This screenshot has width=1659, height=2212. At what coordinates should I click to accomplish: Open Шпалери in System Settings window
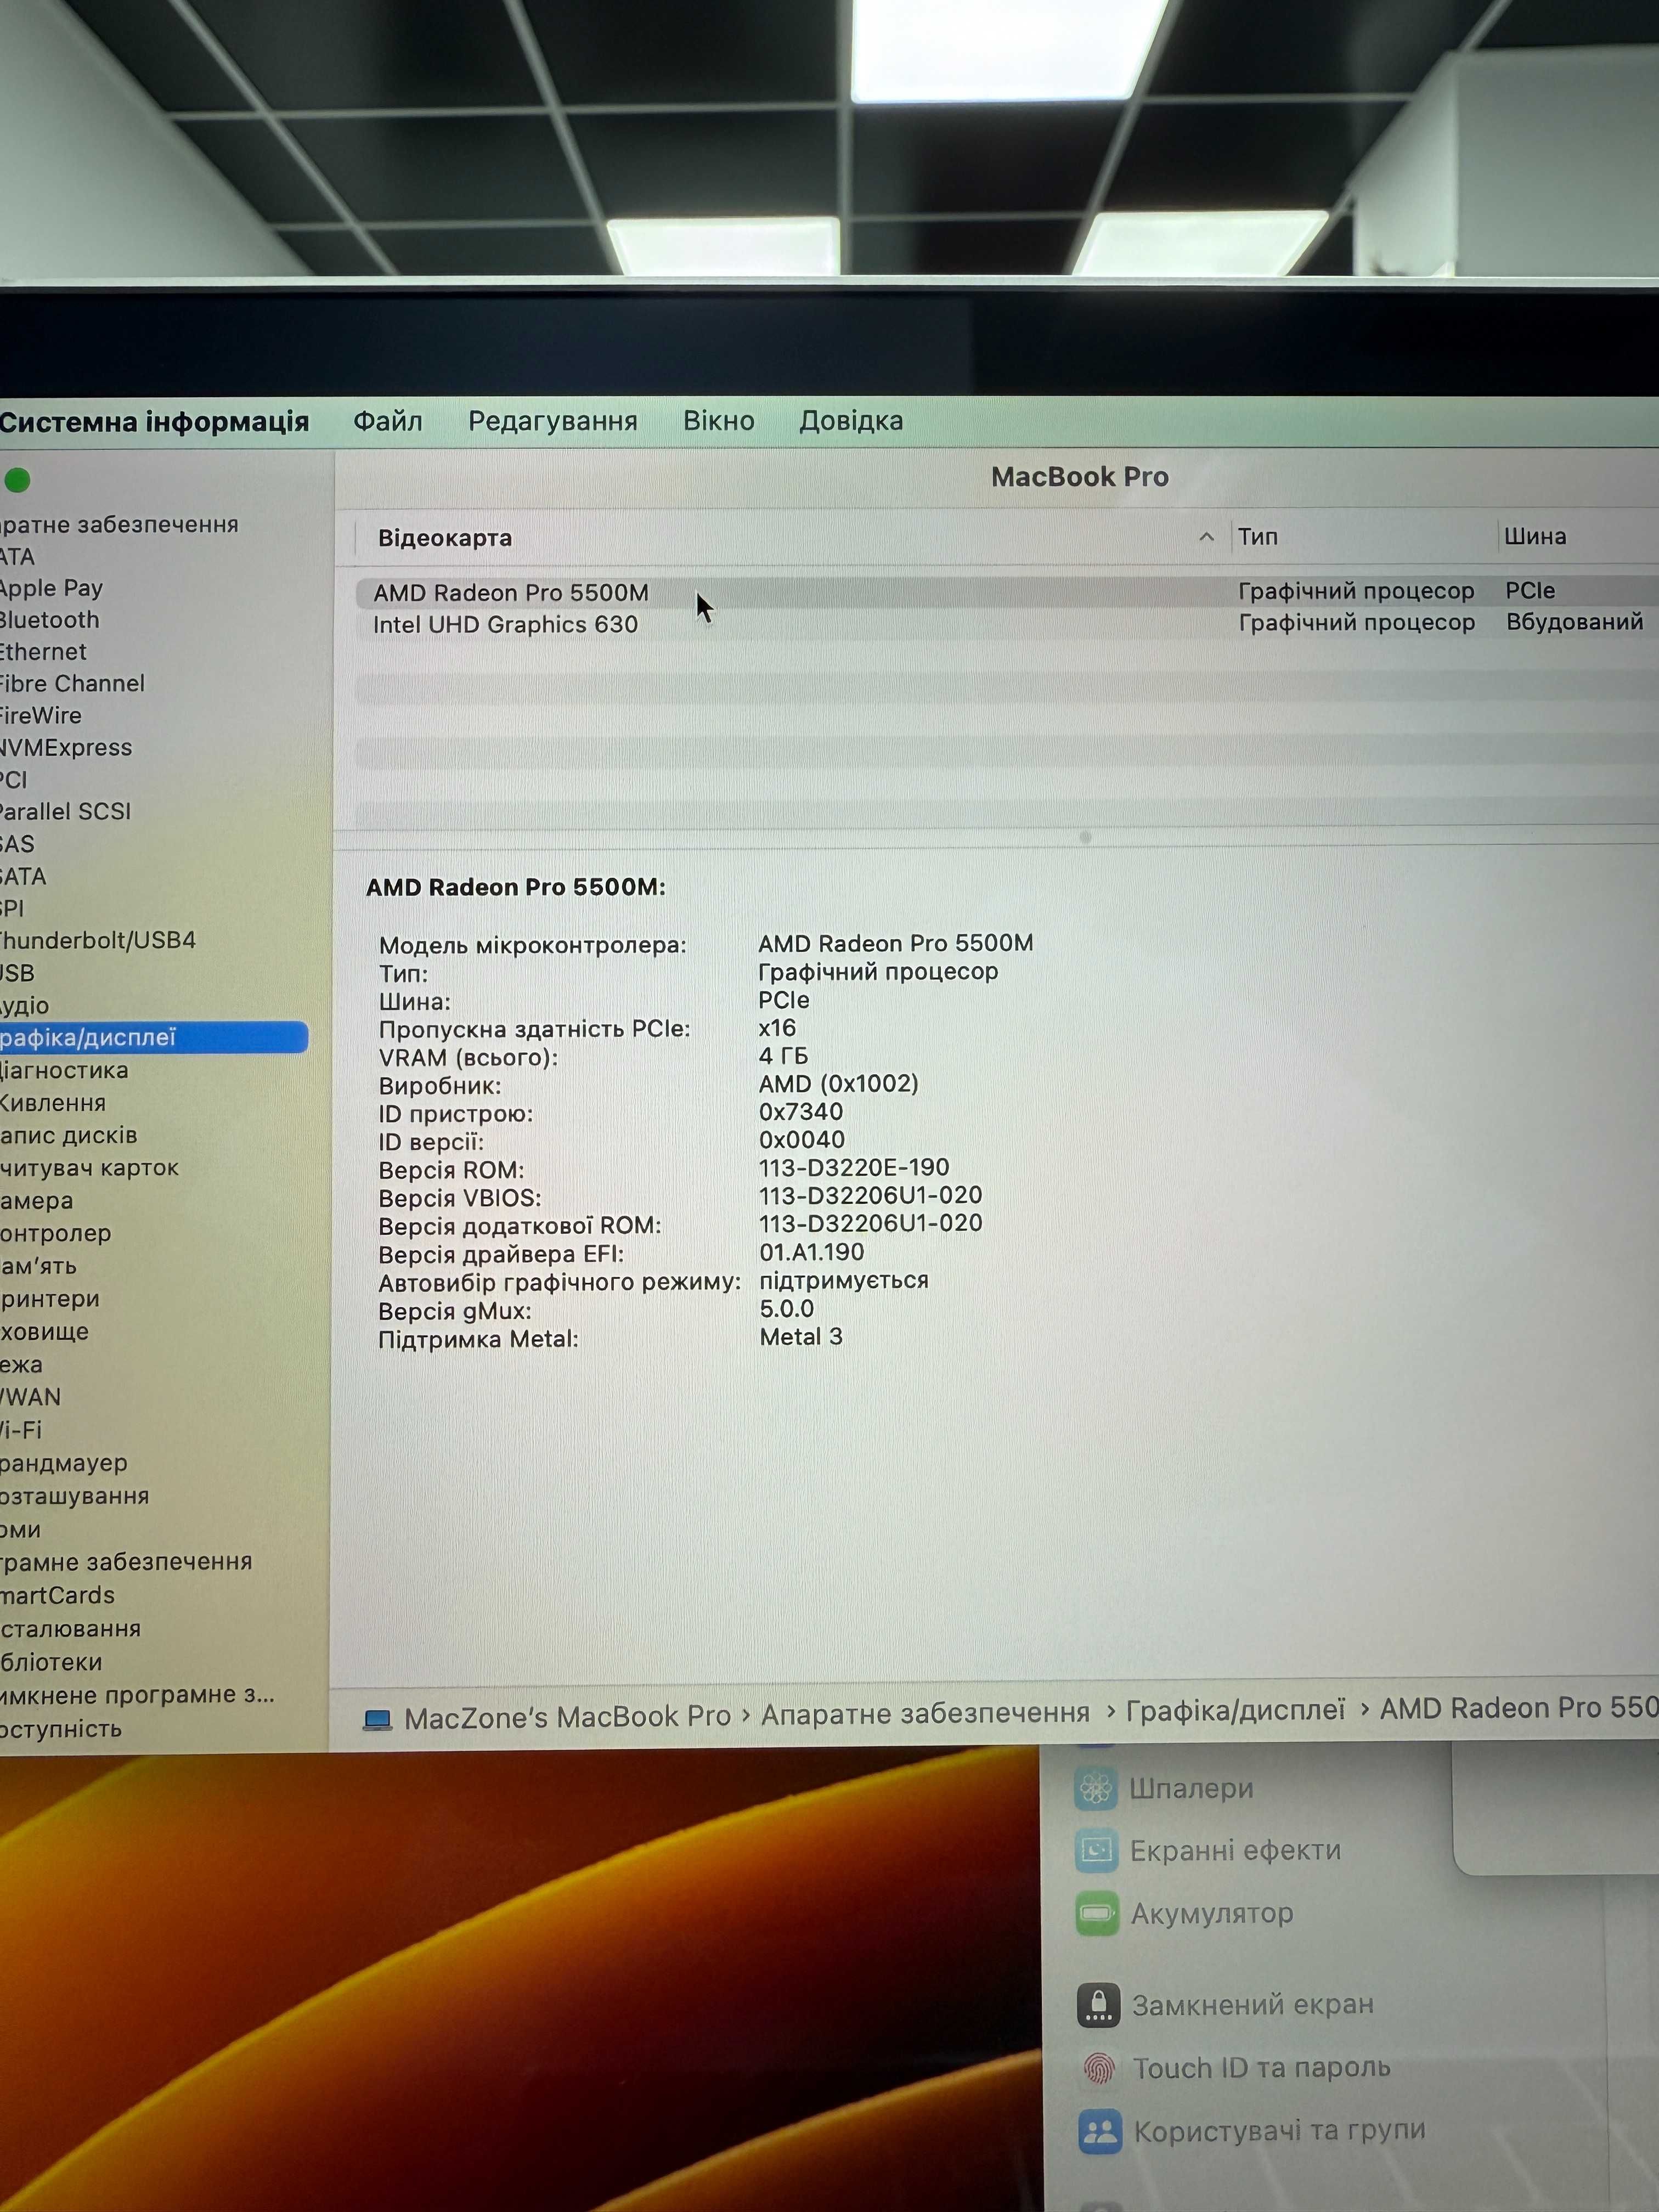point(1191,1788)
